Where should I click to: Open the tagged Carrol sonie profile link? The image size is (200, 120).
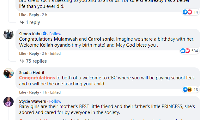[x=101, y=39]
